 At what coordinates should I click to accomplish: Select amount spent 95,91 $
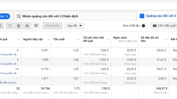pyautogui.click(x=161, y=69)
